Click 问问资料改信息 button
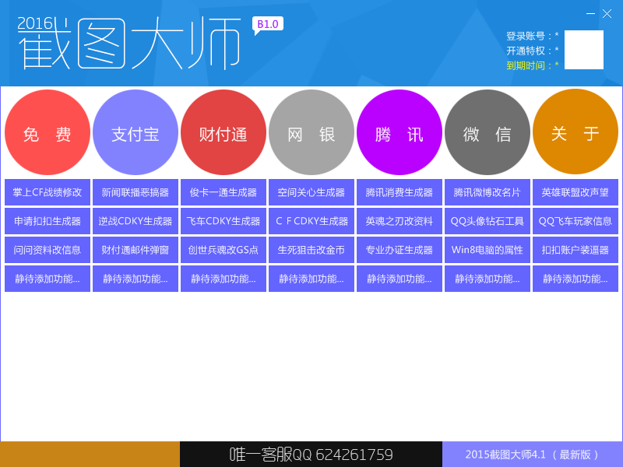The image size is (623, 467). 48,250
